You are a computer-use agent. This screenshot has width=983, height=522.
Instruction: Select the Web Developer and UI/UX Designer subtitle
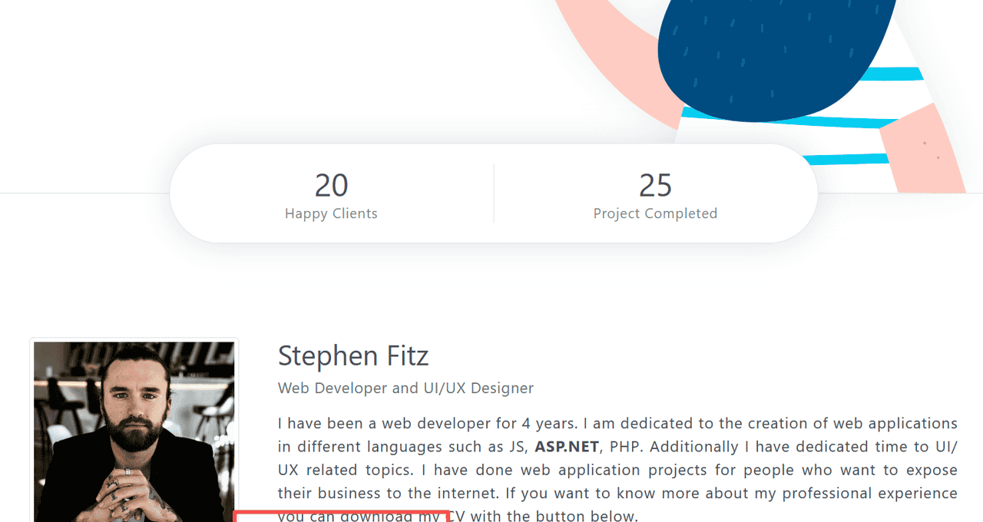click(405, 388)
